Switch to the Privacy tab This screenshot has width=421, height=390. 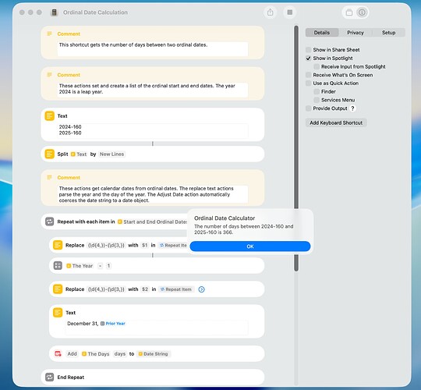click(x=356, y=33)
